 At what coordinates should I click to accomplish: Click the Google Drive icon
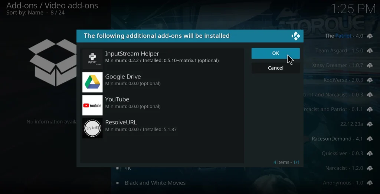click(x=92, y=82)
